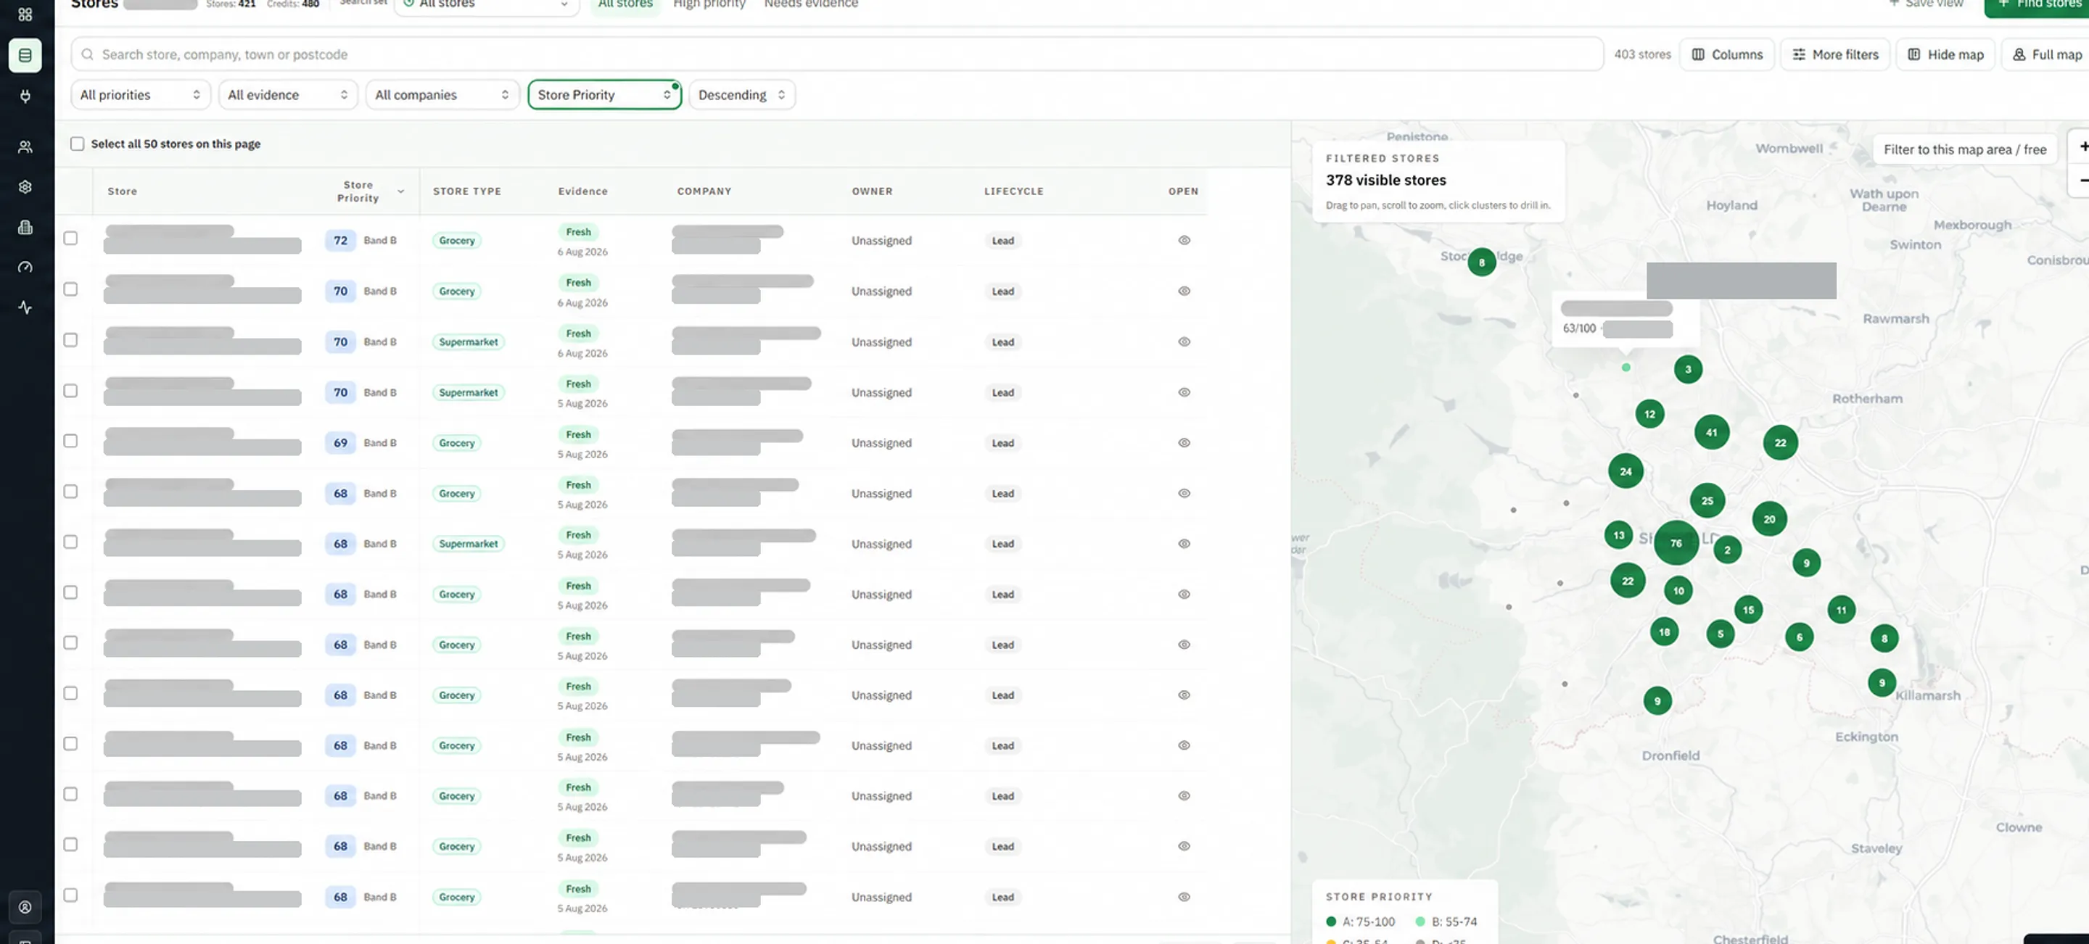The image size is (2089, 944).
Task: Click the map cluster marker labeled 11
Action: [x=1842, y=610]
